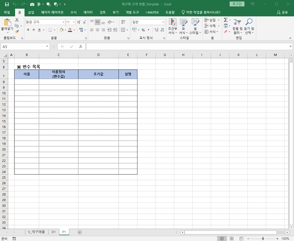This screenshot has height=241, width=294.
Task: Toggle Wrap Text in alignment group
Action: [123, 22]
